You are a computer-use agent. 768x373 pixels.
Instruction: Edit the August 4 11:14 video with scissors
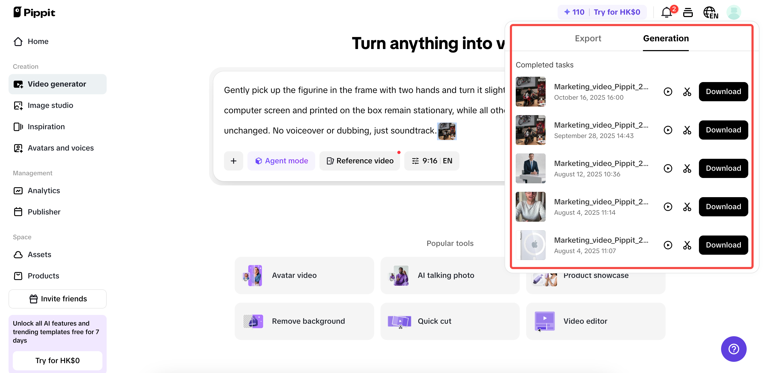pos(687,207)
